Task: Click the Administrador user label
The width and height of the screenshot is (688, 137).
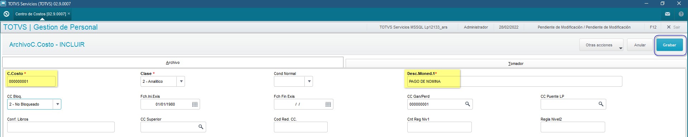Action: 476,27
